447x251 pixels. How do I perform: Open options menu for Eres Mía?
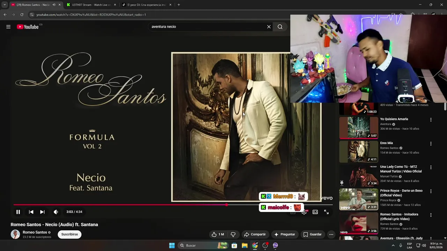(431, 144)
